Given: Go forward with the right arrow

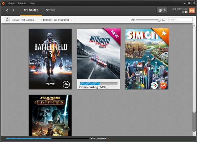Looking at the screenshot, I should [13, 10].
